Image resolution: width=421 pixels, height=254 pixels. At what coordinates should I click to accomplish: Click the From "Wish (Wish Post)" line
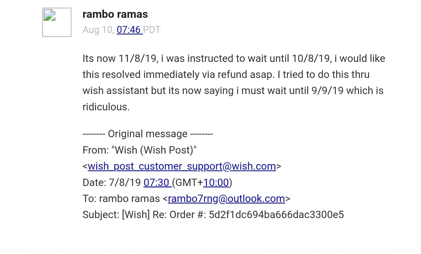click(140, 150)
